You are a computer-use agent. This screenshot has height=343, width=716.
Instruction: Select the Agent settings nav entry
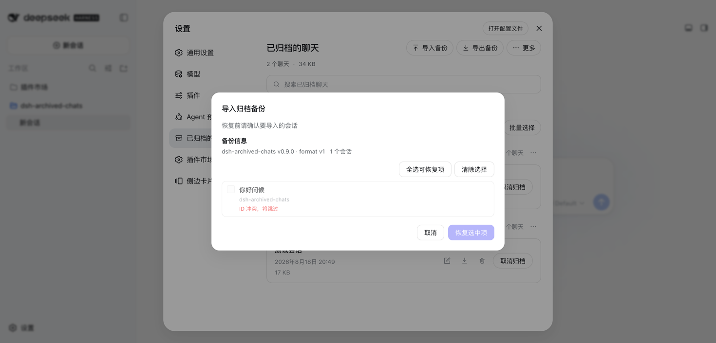pos(194,117)
